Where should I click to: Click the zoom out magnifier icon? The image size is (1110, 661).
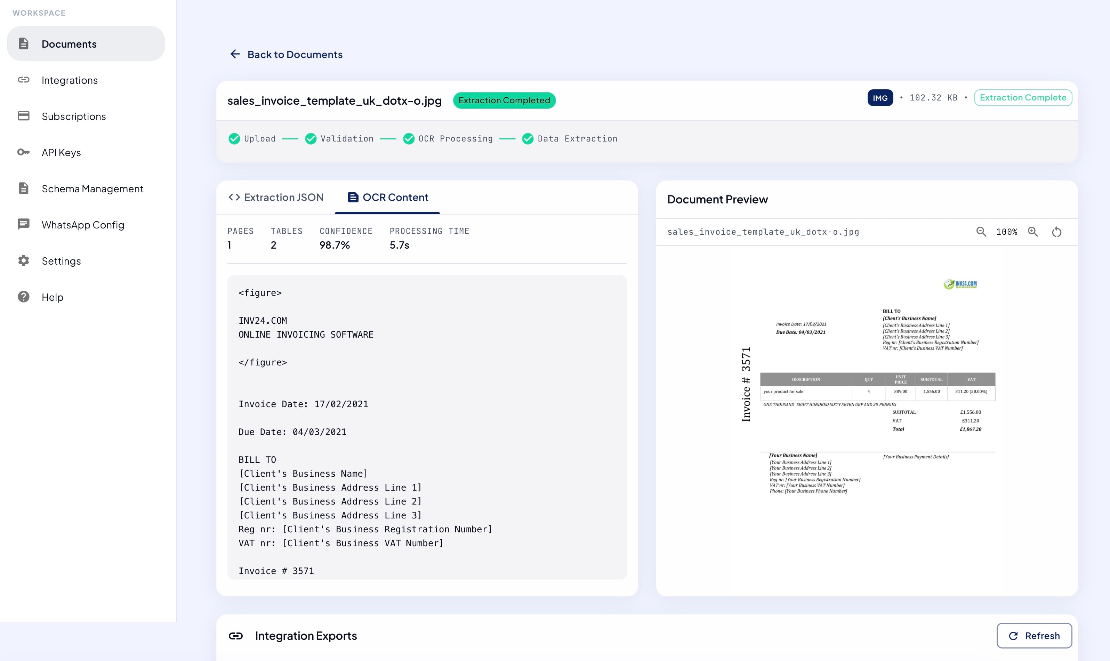click(981, 232)
